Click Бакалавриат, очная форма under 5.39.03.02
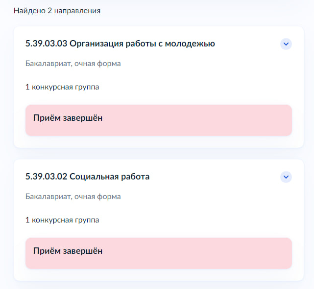Image resolution: width=314 pixels, height=289 pixels. click(x=73, y=197)
